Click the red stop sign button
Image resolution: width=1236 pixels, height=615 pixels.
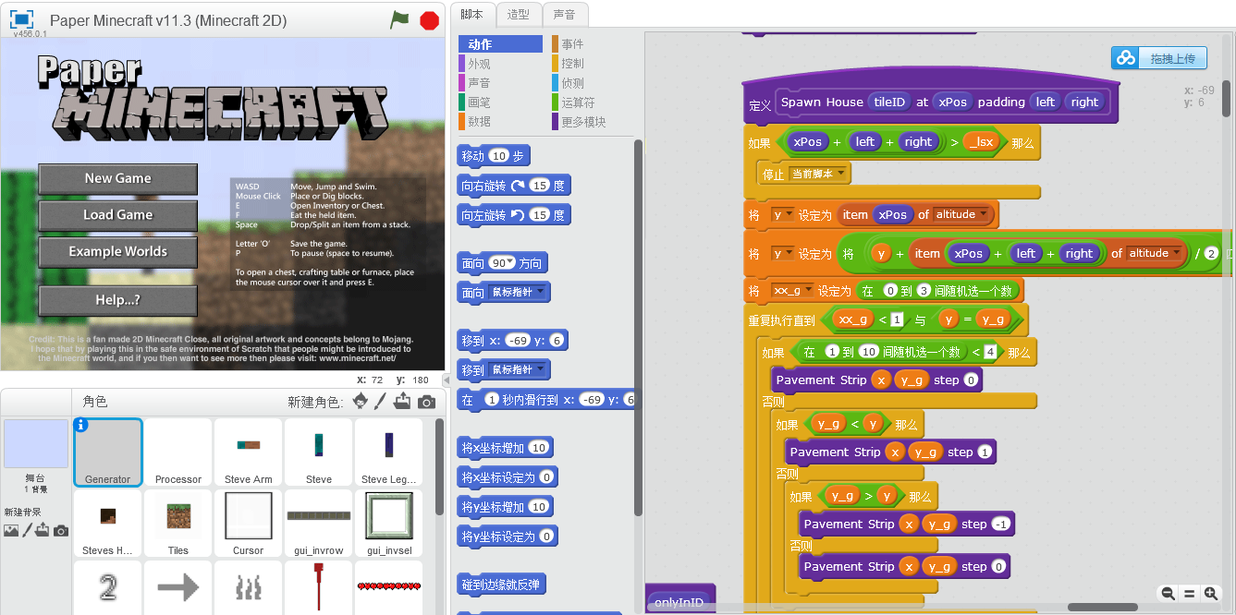pyautogui.click(x=429, y=19)
